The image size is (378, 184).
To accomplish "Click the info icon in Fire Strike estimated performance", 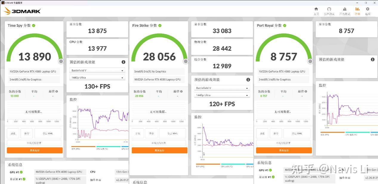I will click(248, 80).
